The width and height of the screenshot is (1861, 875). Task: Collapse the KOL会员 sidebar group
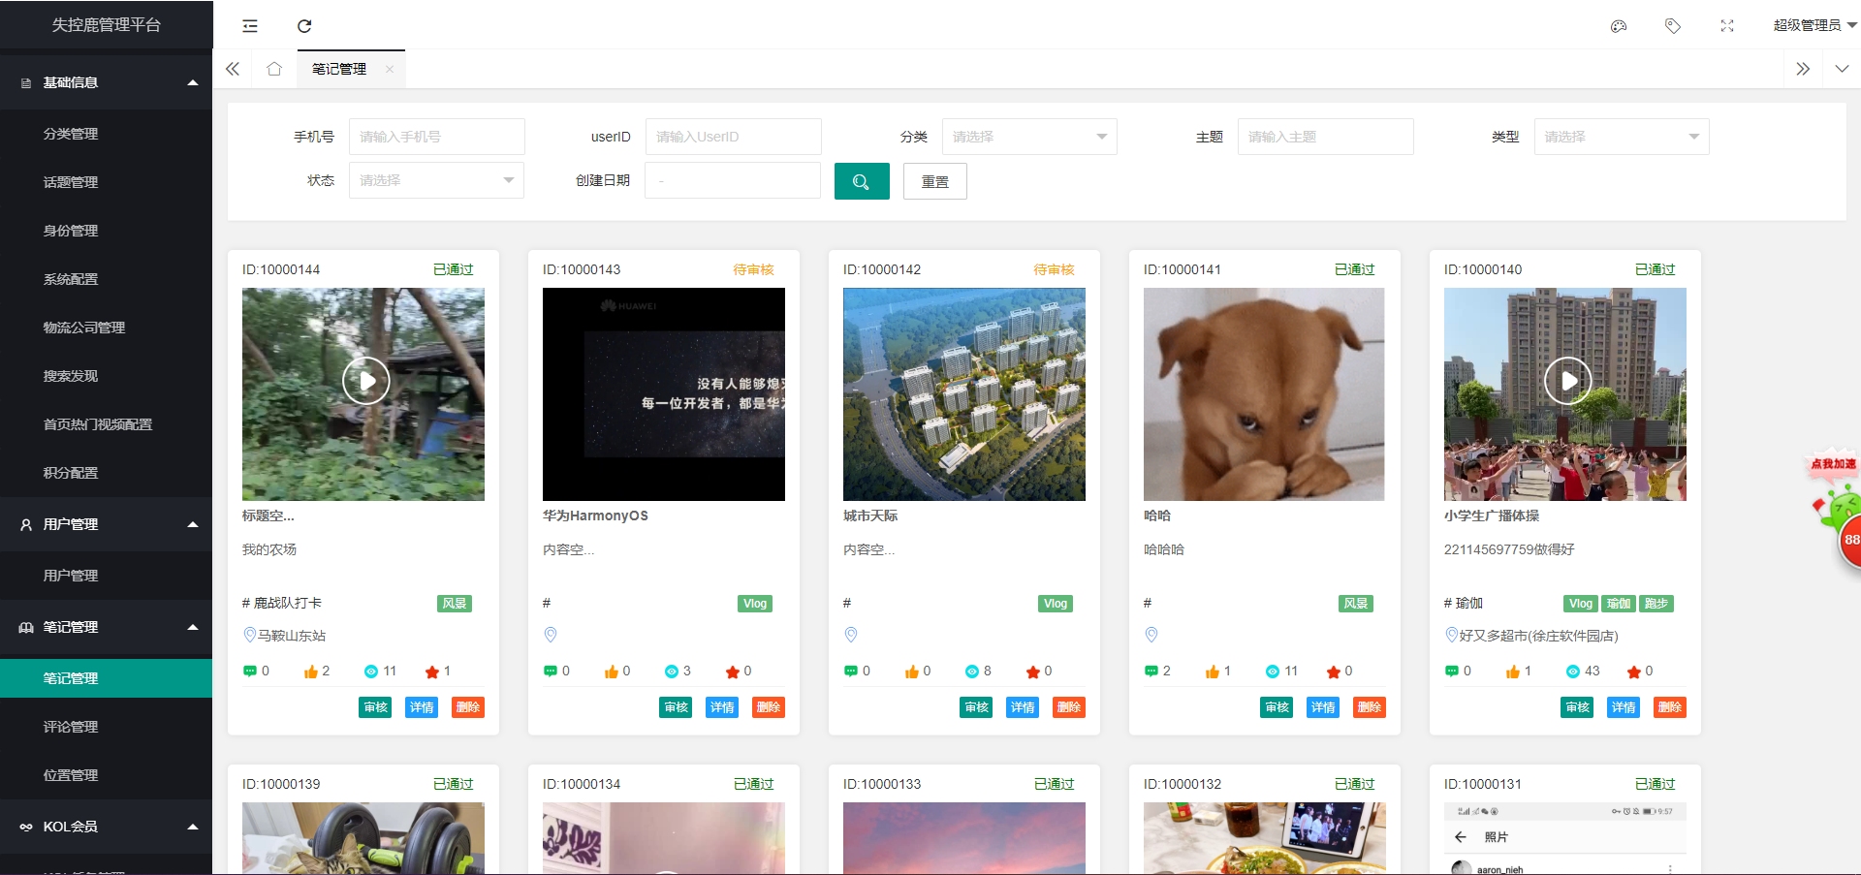pos(107,827)
